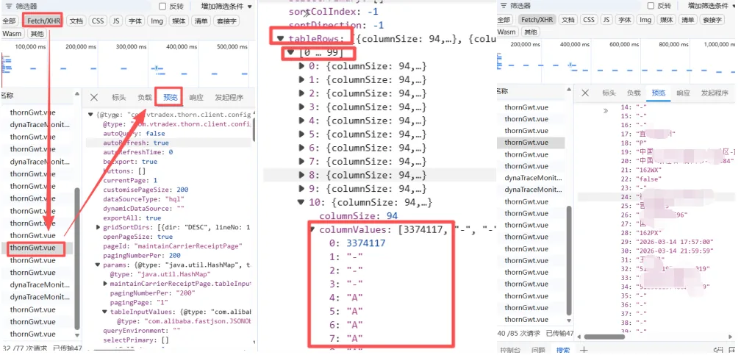Open the 响应 tab in left panel
This screenshot has height=355, width=741.
[x=196, y=97]
